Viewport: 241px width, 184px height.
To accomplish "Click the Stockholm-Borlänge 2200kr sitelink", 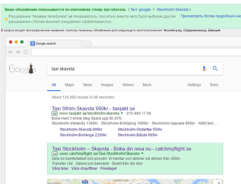I will [x=83, y=135].
